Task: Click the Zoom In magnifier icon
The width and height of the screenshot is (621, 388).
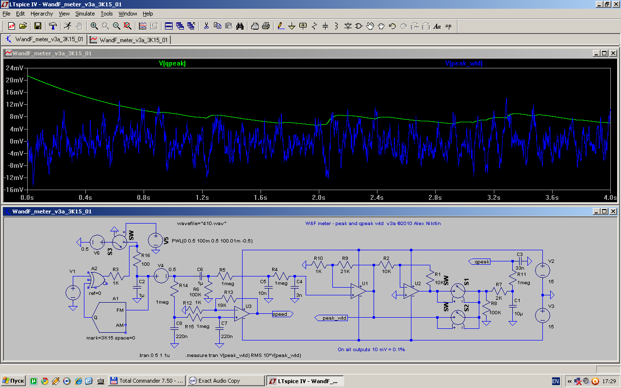Action: (x=94, y=26)
